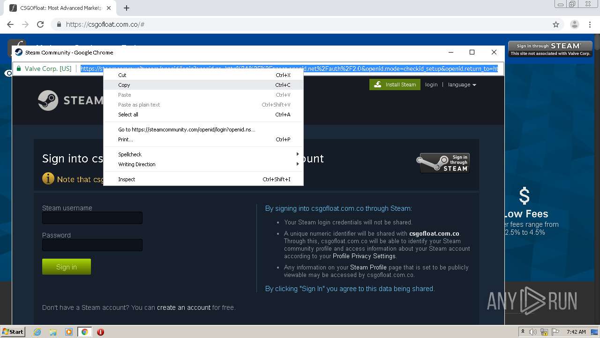Click the Valve Corp. [US] security badge
Image resolution: width=600 pixels, height=338 pixels.
point(44,69)
